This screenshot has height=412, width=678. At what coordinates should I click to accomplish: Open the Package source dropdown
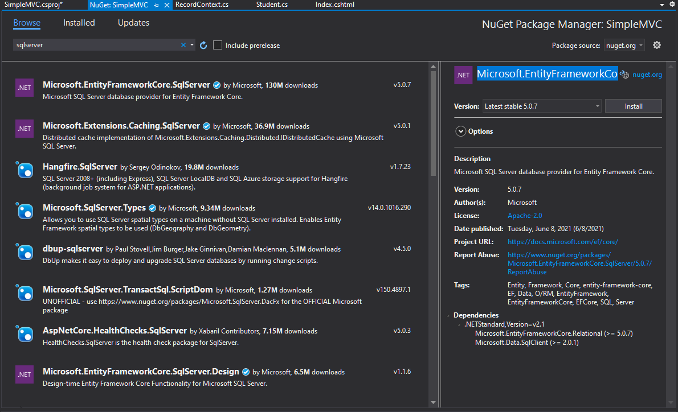click(624, 46)
